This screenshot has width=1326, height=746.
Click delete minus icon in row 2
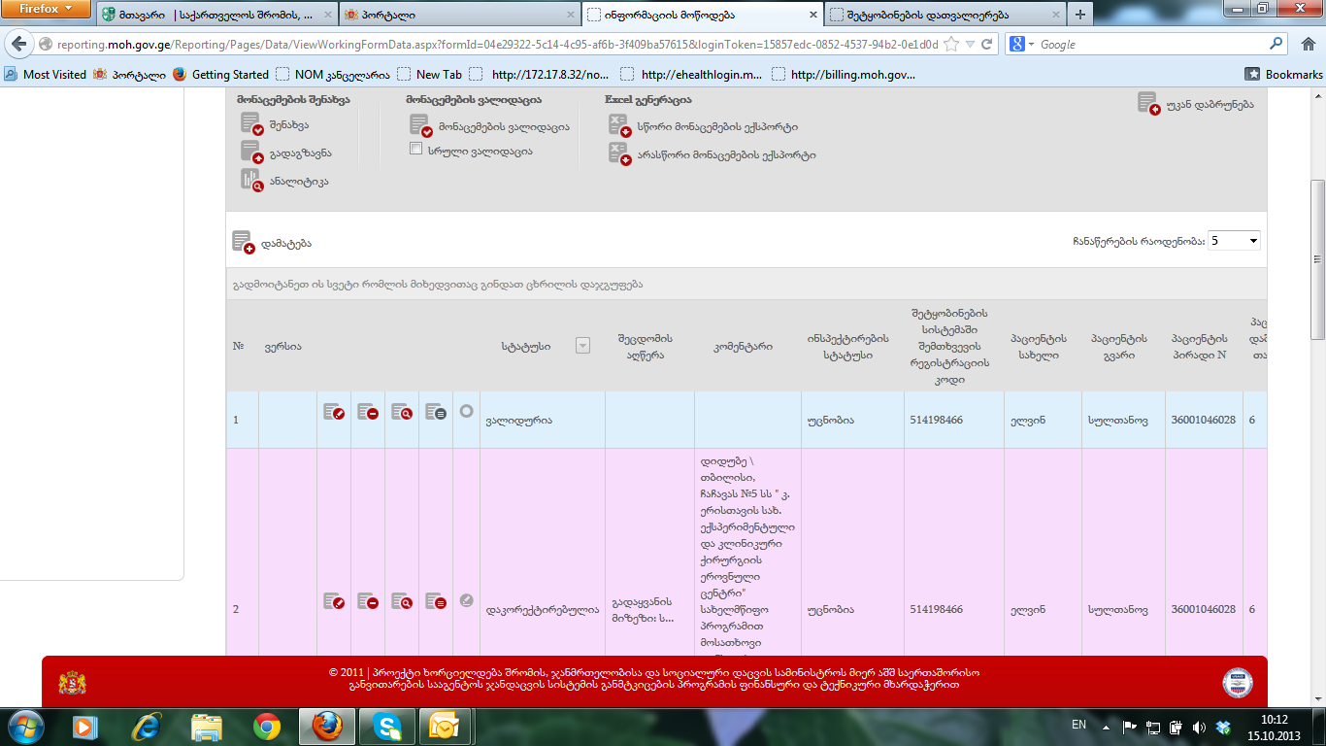pyautogui.click(x=367, y=602)
